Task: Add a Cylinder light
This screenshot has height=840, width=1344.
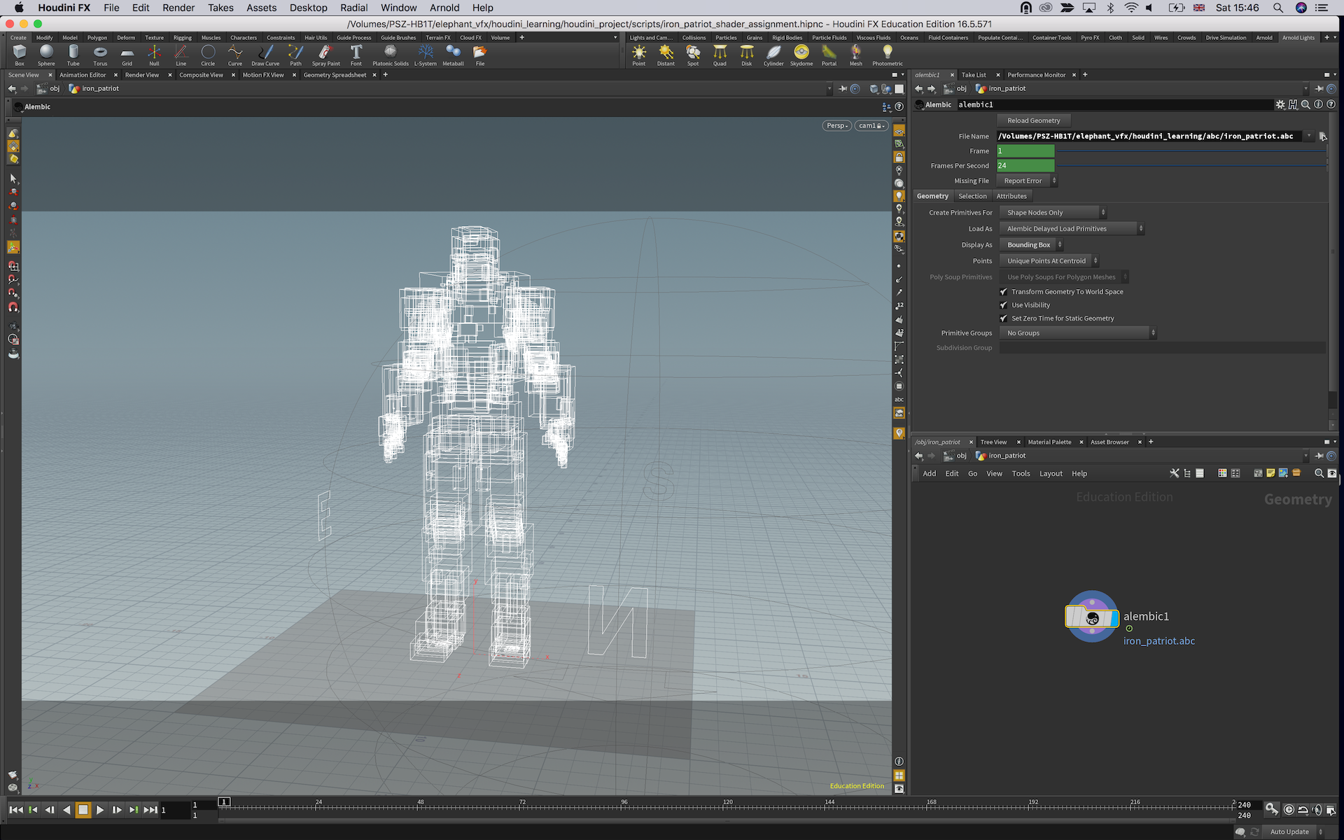Action: (x=773, y=55)
